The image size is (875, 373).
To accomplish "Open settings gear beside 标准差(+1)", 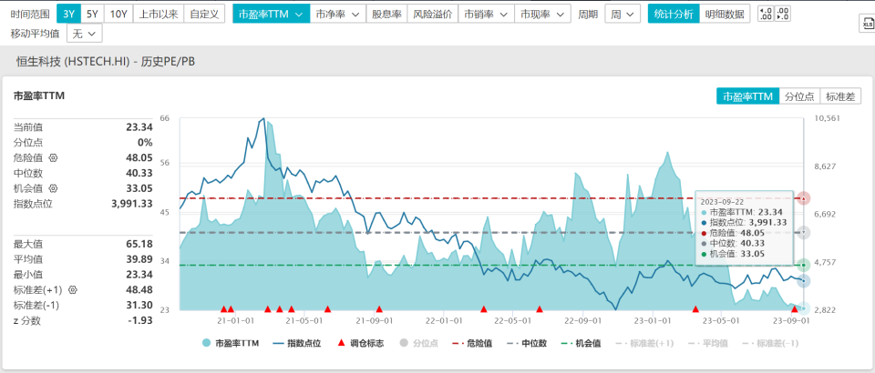I will pos(72,289).
